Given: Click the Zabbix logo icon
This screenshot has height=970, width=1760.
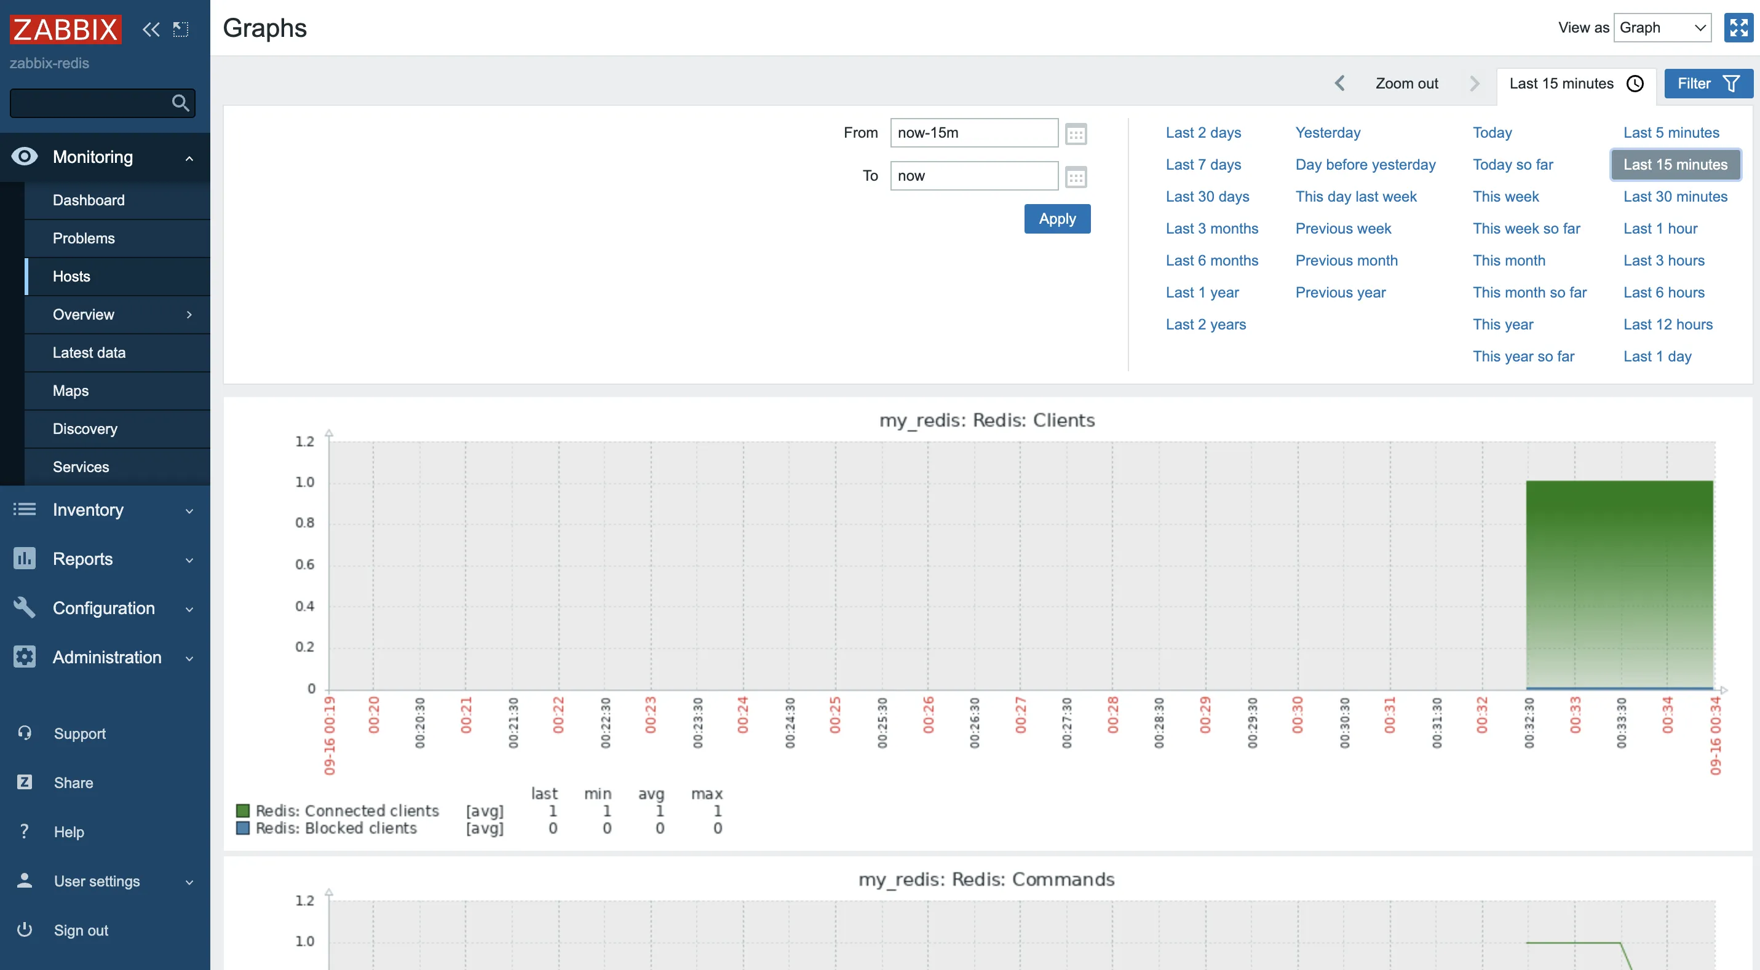Looking at the screenshot, I should point(66,26).
